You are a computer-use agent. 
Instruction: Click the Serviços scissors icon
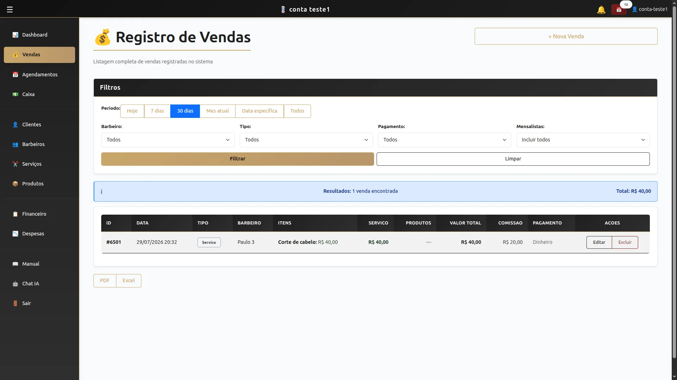point(15,164)
